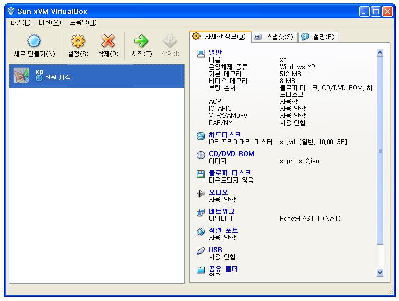Click the IO APIC label

220,108
